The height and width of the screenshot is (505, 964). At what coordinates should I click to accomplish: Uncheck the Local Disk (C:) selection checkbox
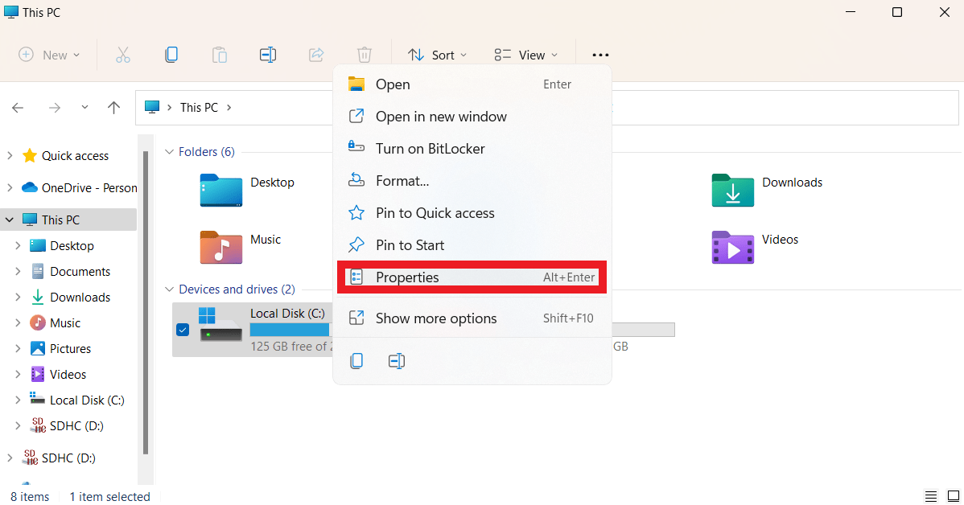click(x=183, y=330)
